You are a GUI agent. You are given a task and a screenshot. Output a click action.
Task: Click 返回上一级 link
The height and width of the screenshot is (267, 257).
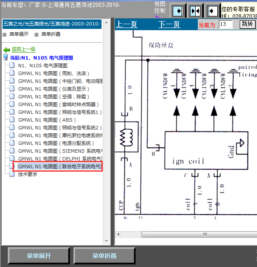point(23,49)
